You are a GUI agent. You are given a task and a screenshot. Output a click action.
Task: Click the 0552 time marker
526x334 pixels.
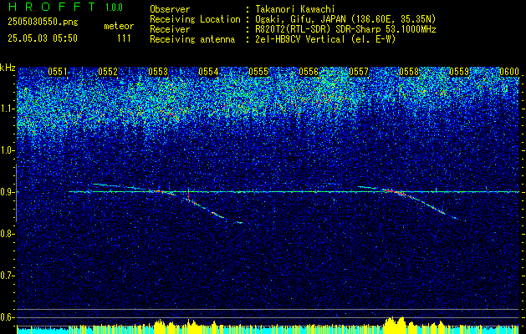click(x=108, y=72)
